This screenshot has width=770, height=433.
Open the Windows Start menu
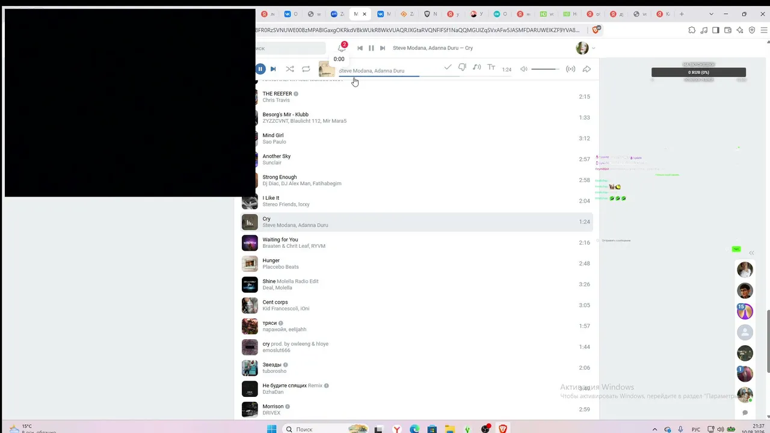(x=271, y=429)
